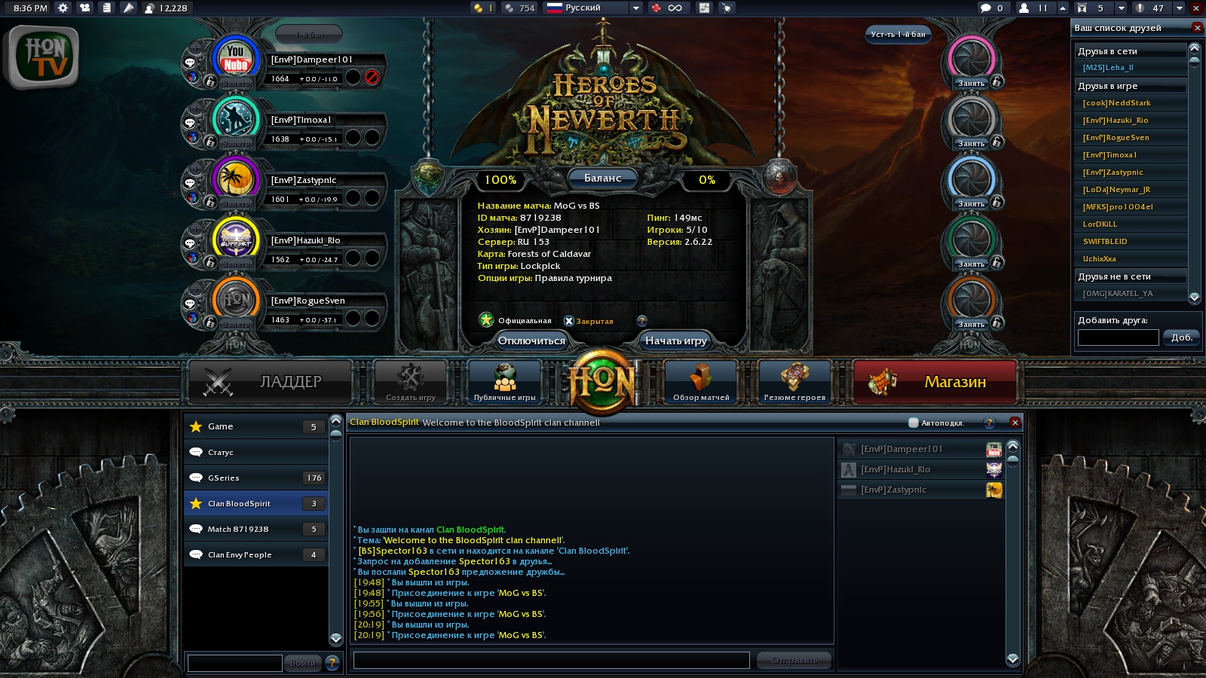Click the Баланс button
This screenshot has height=678, width=1206.
click(x=603, y=178)
